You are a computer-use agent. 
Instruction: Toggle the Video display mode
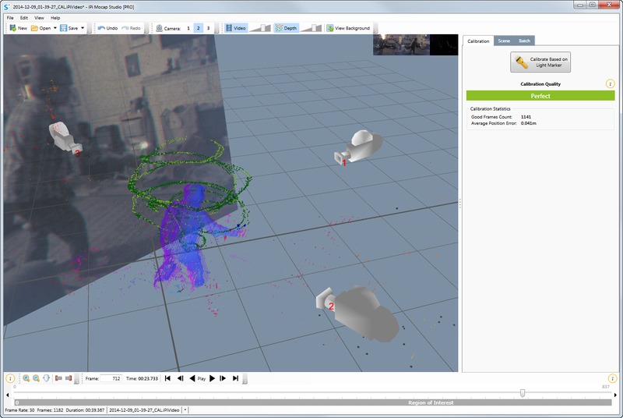[236, 28]
